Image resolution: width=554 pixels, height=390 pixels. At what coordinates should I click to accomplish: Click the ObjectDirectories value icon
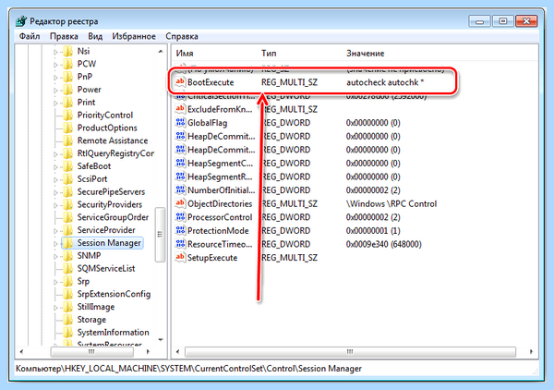(180, 203)
